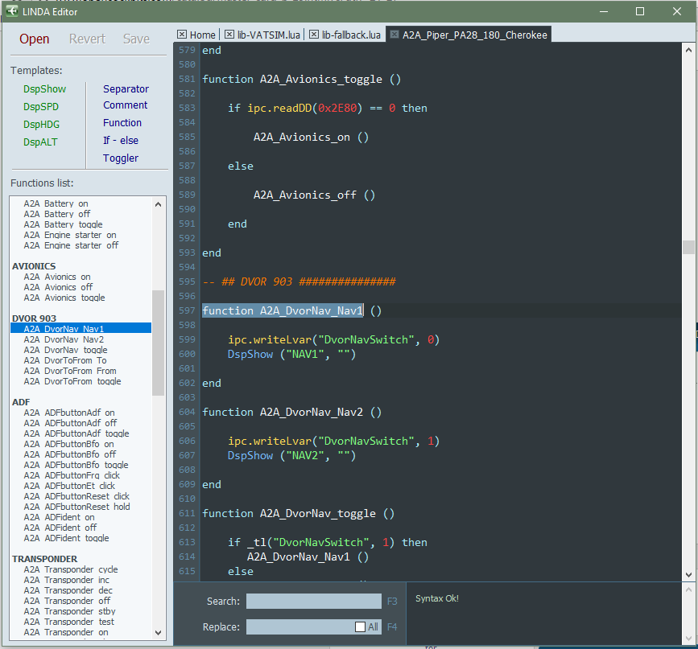Viewport: 698px width, 649px height.
Task: Click functions list scroll down arrow
Action: [158, 633]
